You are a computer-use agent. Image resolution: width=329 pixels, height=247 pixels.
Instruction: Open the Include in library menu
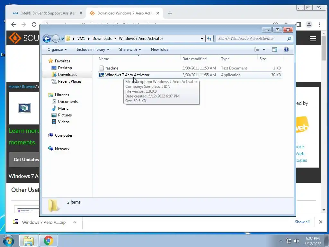[93, 50]
